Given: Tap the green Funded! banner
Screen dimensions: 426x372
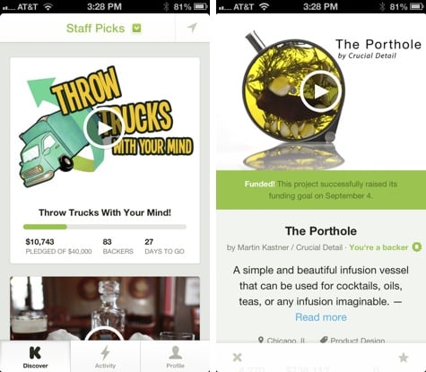Looking at the screenshot, I should (x=321, y=190).
